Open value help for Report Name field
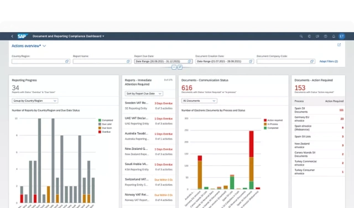 tap(128, 61)
